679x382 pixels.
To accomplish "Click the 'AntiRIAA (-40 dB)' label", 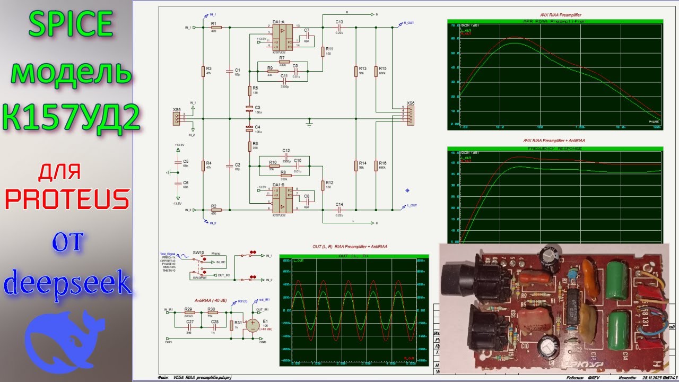I will (210, 300).
